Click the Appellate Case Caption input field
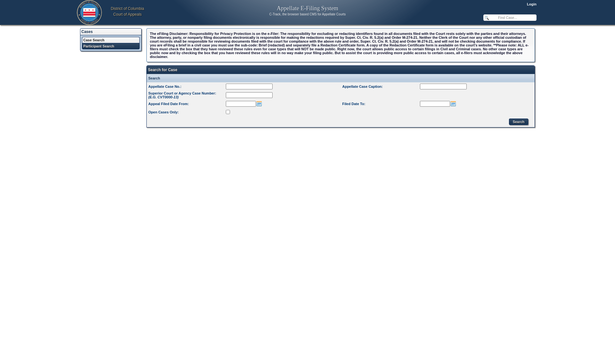The image size is (615, 346). point(443,86)
